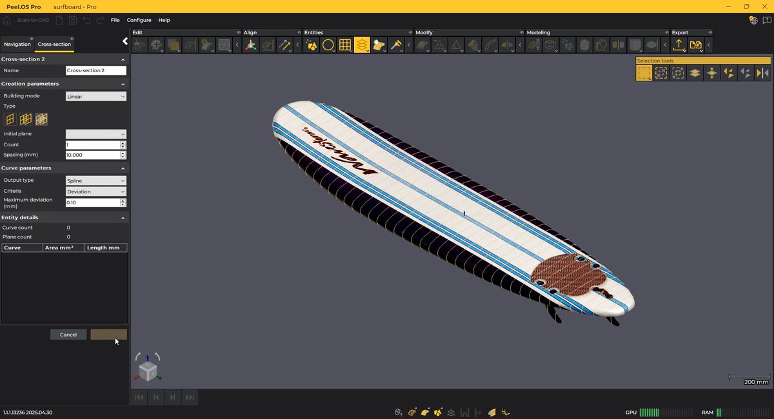Select the grid plane entity tool

[x=344, y=44]
